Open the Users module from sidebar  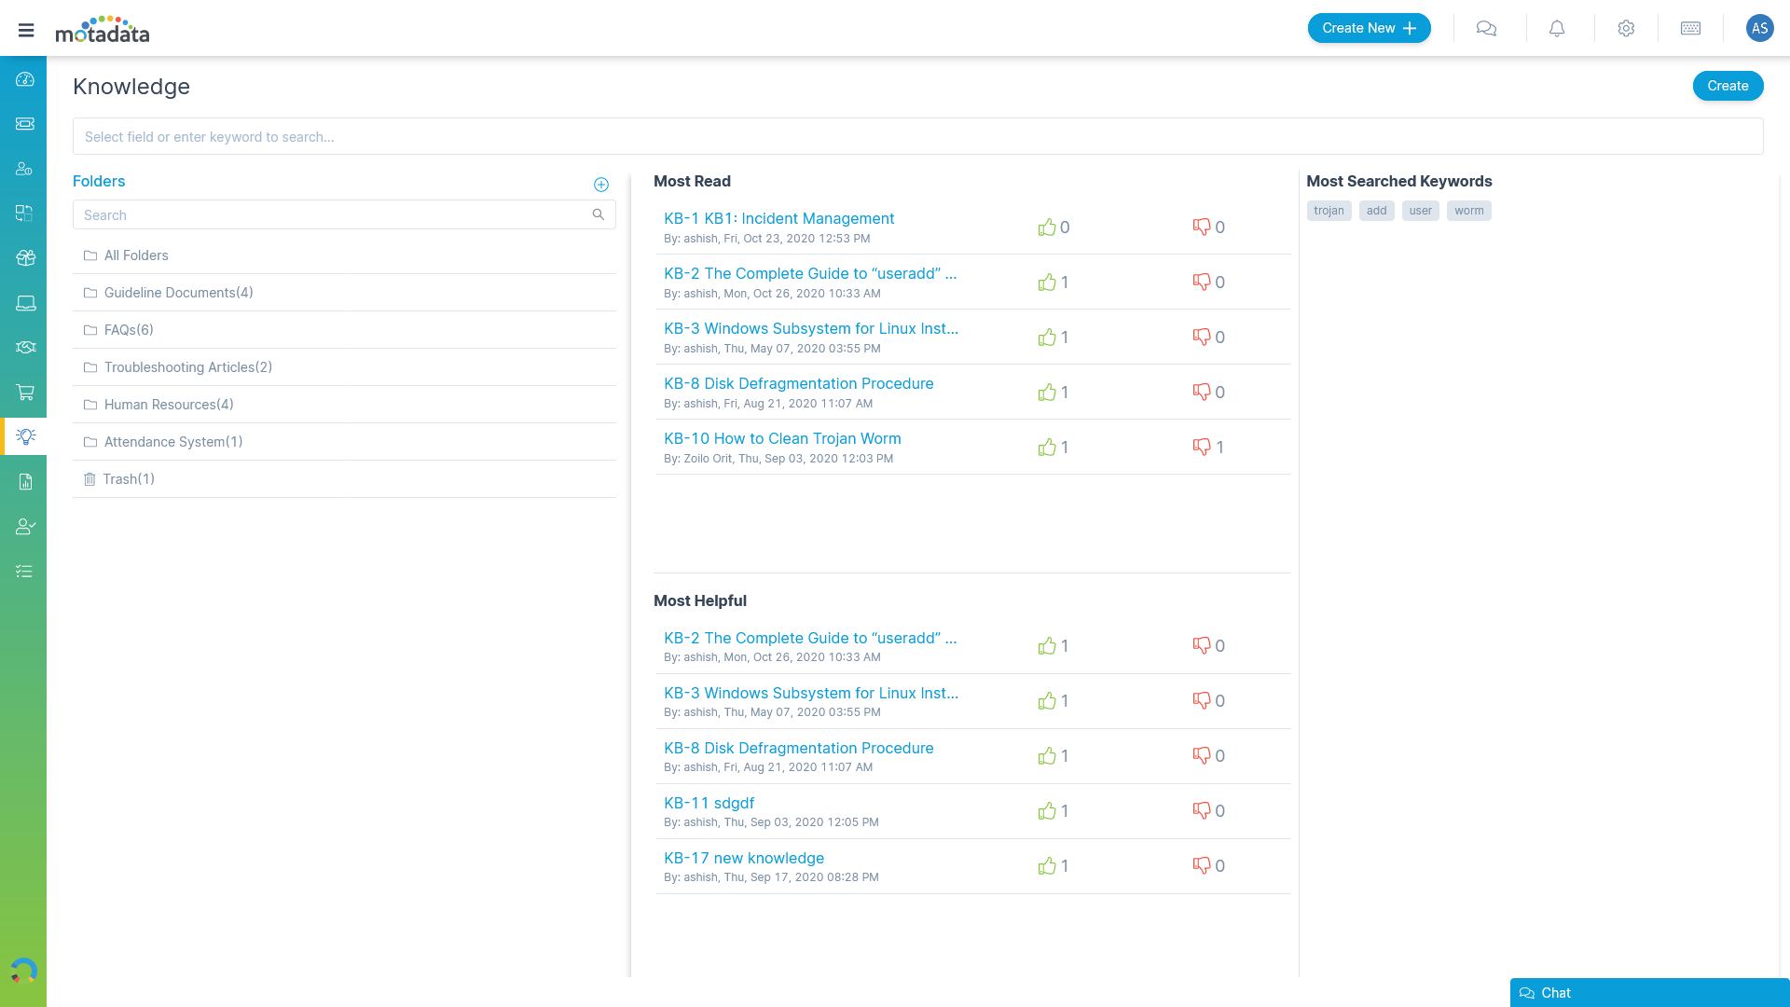pos(23,169)
